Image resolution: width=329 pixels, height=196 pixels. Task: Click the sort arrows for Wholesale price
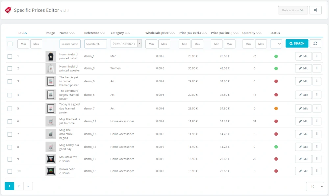point(172,33)
